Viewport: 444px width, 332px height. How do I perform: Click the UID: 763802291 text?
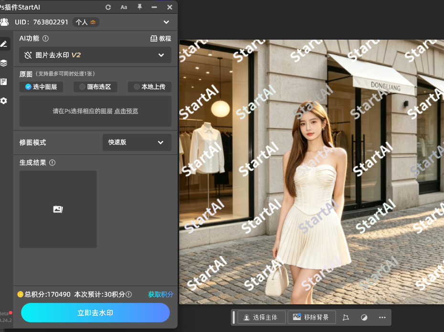click(x=42, y=22)
